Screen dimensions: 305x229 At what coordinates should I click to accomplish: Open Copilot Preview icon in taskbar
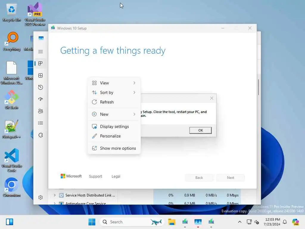click(295, 222)
